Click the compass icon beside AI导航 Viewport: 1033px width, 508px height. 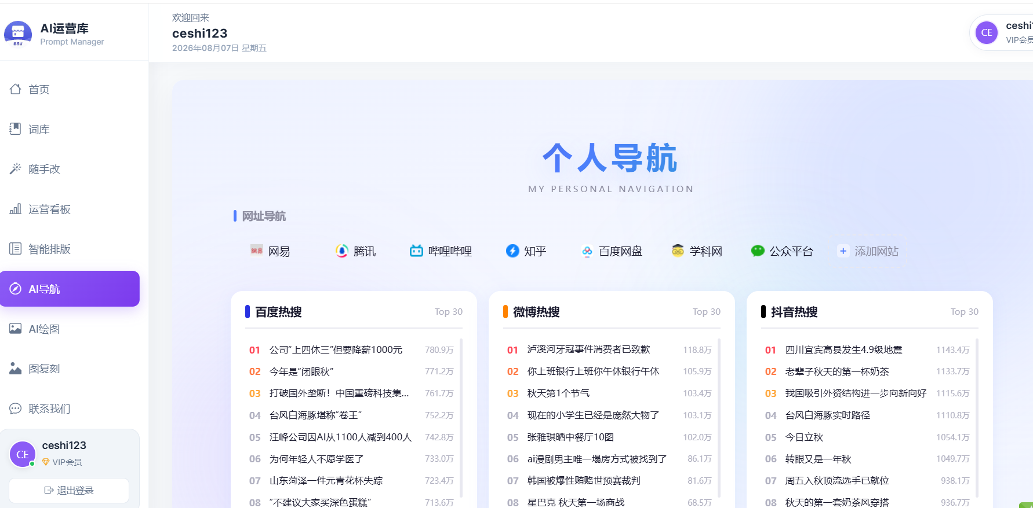(x=16, y=289)
